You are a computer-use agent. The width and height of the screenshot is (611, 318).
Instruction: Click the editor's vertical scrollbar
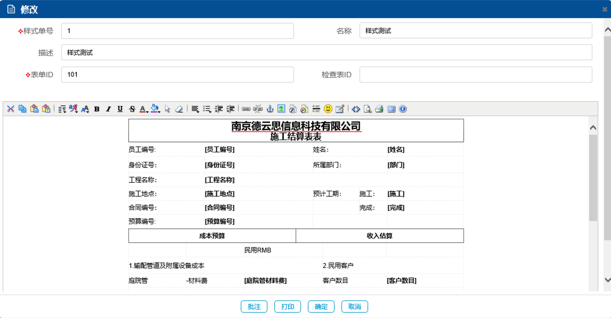point(593,178)
